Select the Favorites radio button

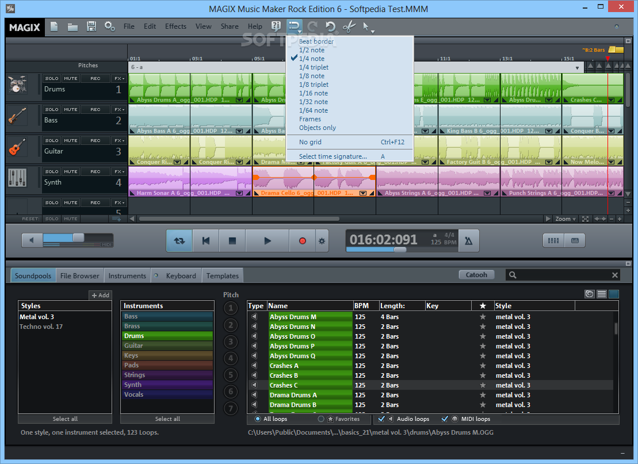[321, 419]
